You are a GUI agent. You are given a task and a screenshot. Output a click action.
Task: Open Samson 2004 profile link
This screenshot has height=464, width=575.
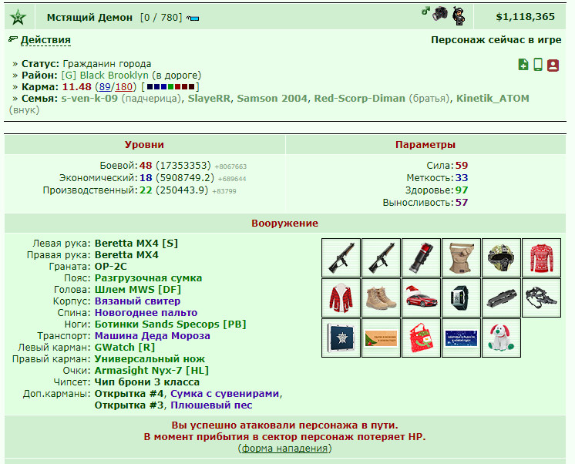[x=272, y=99]
